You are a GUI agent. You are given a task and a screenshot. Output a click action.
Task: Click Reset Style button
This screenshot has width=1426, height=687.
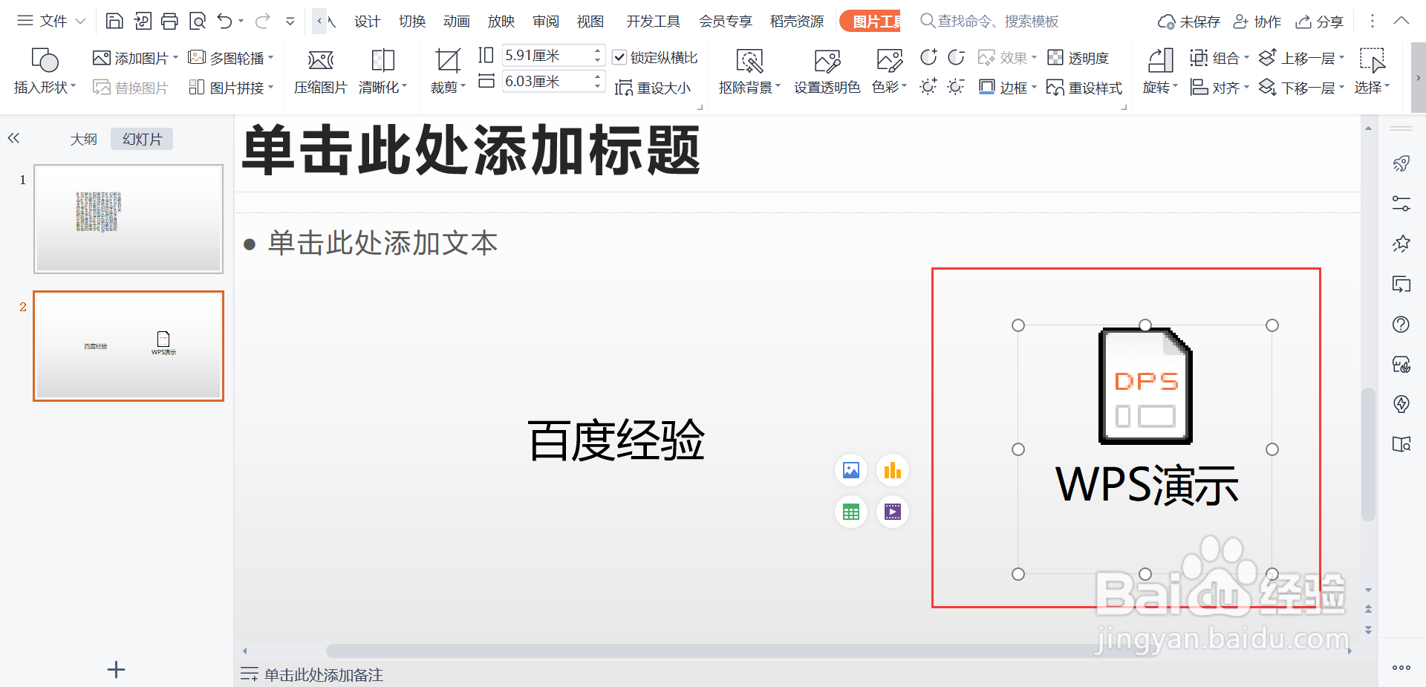pos(1084,88)
